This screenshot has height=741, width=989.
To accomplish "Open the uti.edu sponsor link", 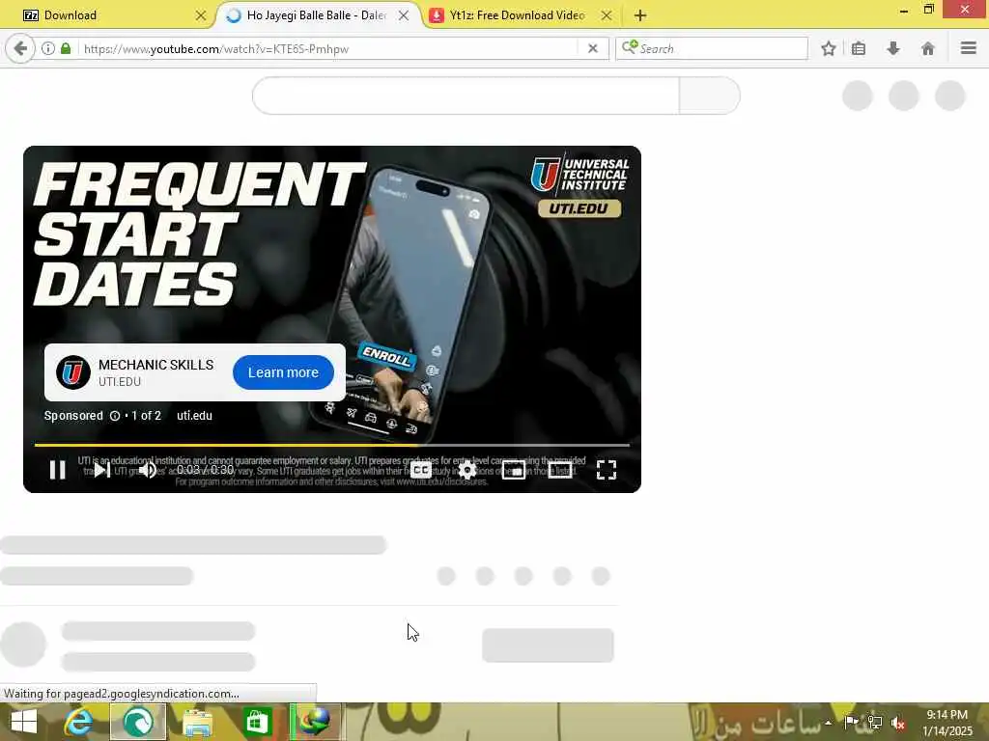I will point(194,415).
